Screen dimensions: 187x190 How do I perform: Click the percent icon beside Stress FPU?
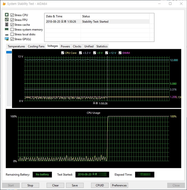[x=7, y=20]
